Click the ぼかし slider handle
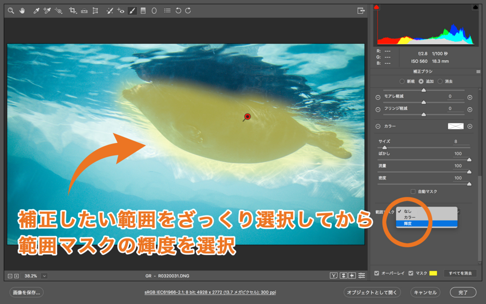The image size is (486, 304). (x=469, y=160)
